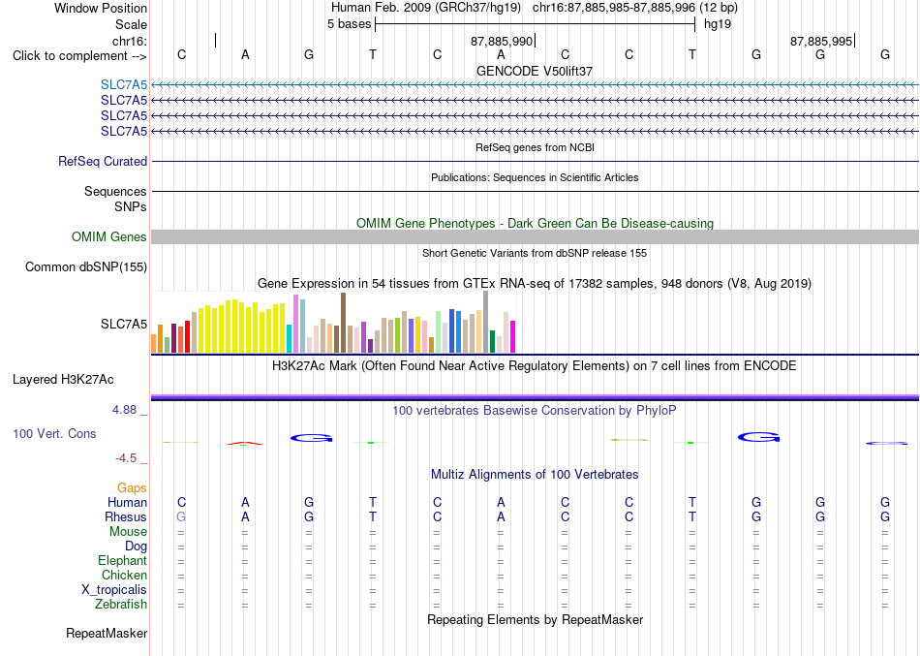The width and height of the screenshot is (920, 656).
Task: Open the GENCODE V50lift37 track title
Action: (535, 71)
